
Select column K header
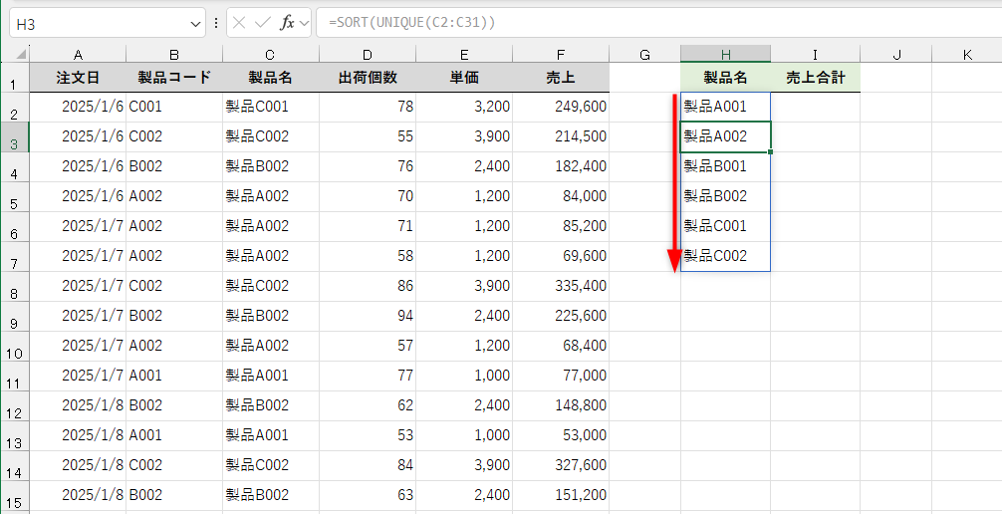coord(967,55)
